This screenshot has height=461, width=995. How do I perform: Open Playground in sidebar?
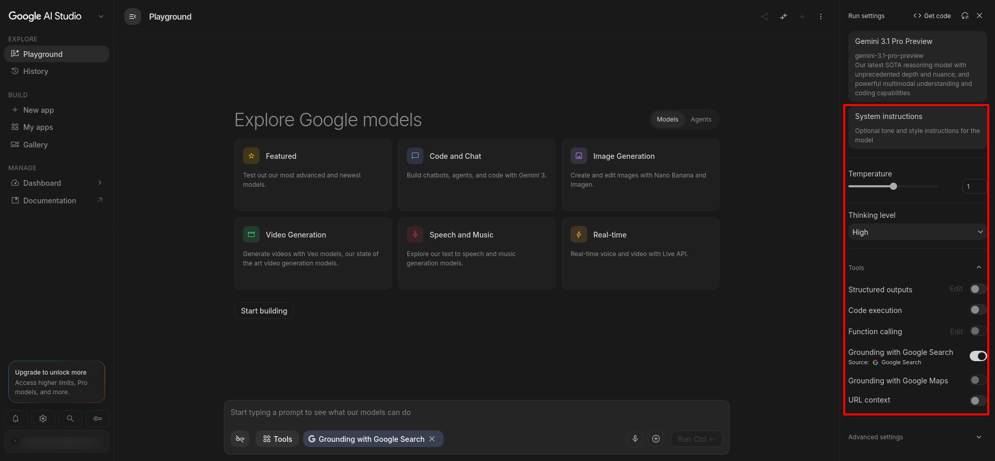pyautogui.click(x=57, y=54)
